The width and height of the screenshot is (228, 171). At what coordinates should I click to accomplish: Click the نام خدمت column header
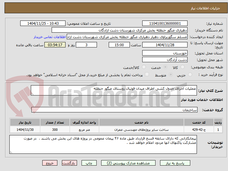point(142,122)
